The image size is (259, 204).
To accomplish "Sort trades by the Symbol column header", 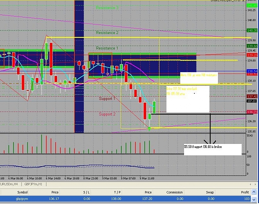I will tap(22, 192).
